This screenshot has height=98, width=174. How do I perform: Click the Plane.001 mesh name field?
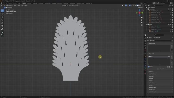tap(160, 41)
